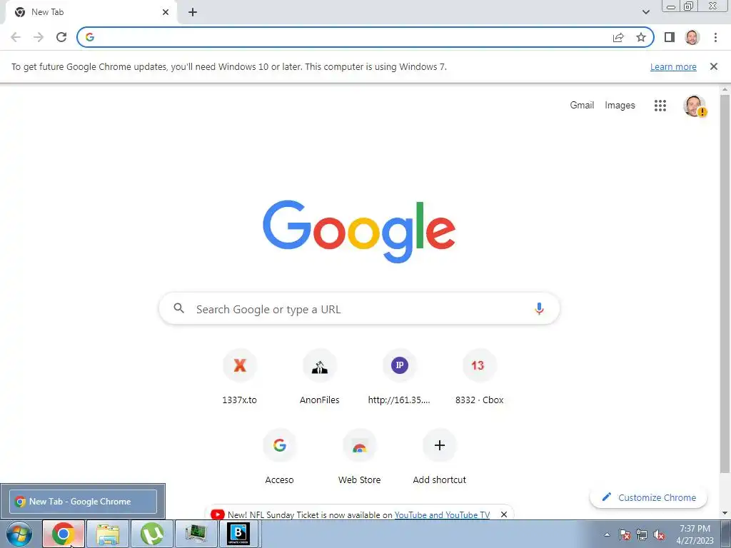The width and height of the screenshot is (731, 548).
Task: Go forward with the forward arrow
Action: coord(39,37)
